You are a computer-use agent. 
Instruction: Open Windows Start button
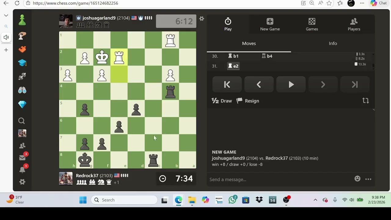(83, 200)
